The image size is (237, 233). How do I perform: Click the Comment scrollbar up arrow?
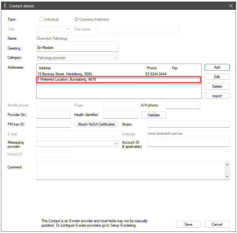(227, 164)
